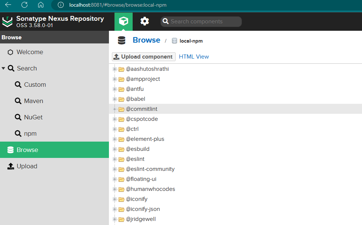Click the @eslint folder icon
This screenshot has height=225, width=362.
[x=122, y=159]
